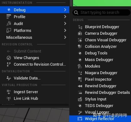Click the Widget Reflector icon
The width and height of the screenshot is (131, 122).
click(x=80, y=119)
